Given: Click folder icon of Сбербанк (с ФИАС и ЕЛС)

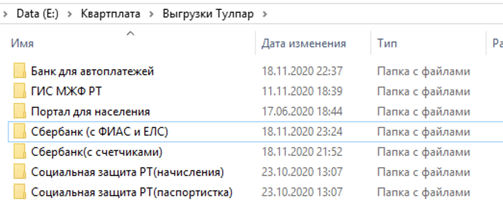Looking at the screenshot, I should pos(20,132).
